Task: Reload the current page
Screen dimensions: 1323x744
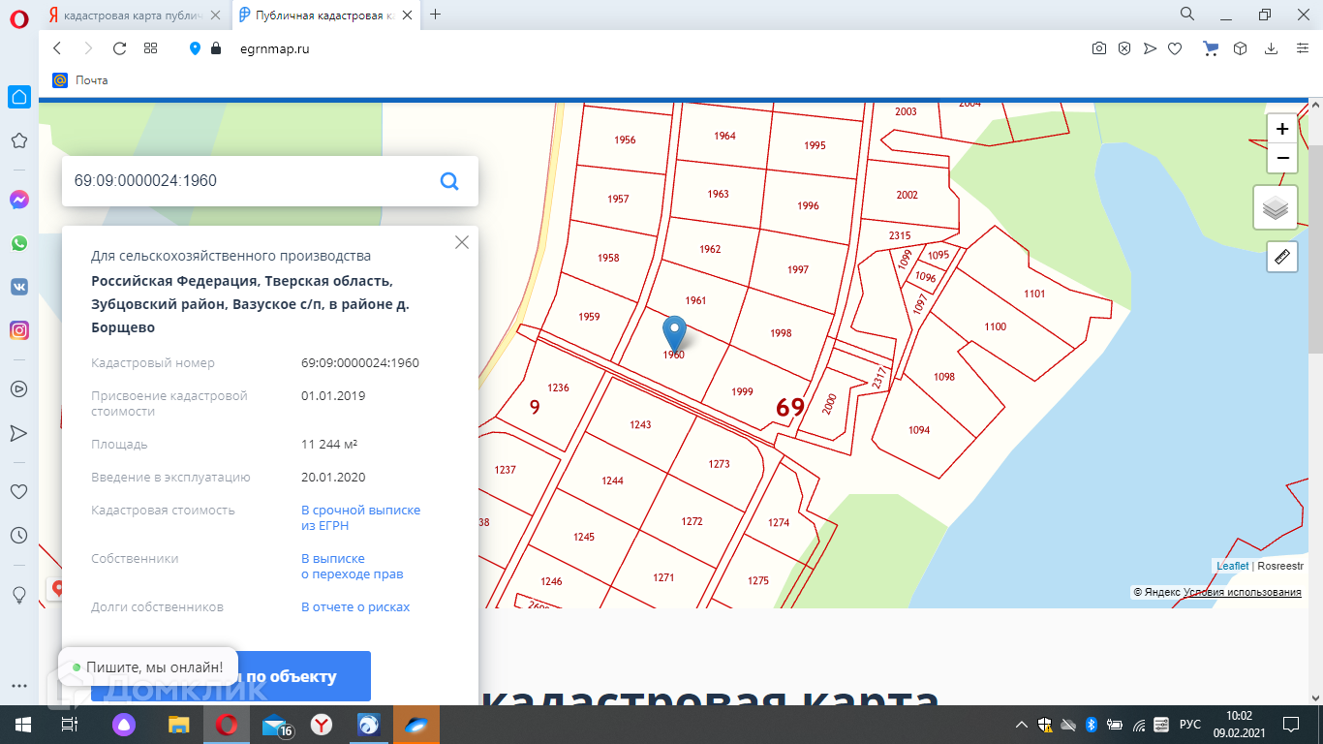Action: point(120,48)
